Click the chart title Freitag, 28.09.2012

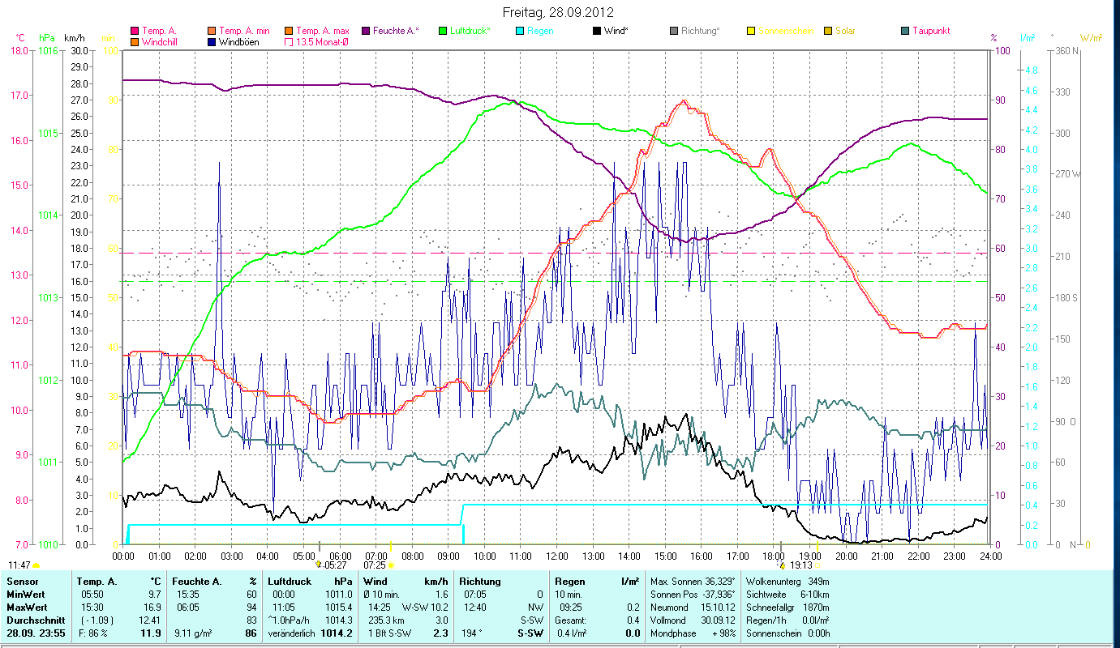point(557,12)
